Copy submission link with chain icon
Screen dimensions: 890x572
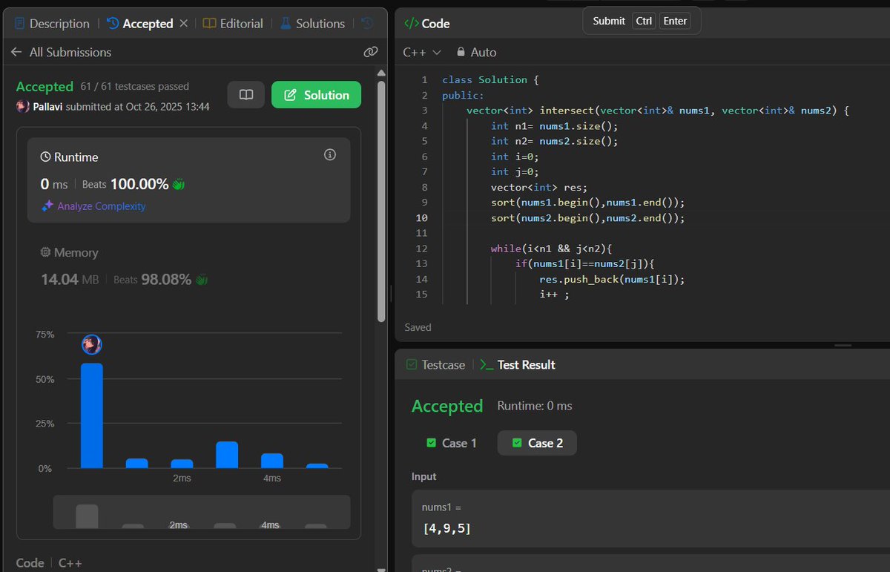point(371,52)
